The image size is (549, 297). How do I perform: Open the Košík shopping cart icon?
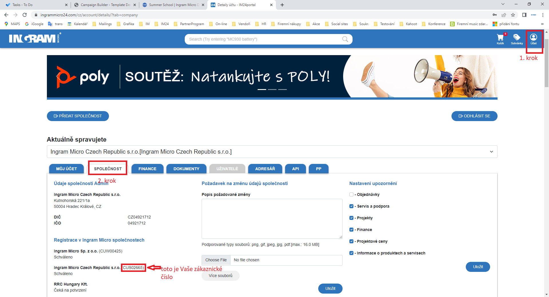(500, 39)
